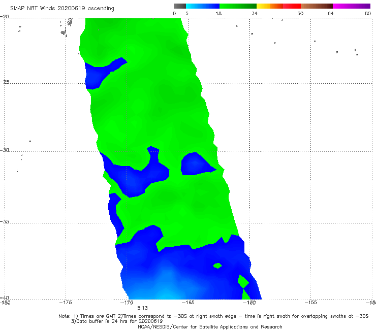This screenshot has width=376, height=330.
Task: Select the green 18–34 segment of the color bar
Action: click(238, 6)
